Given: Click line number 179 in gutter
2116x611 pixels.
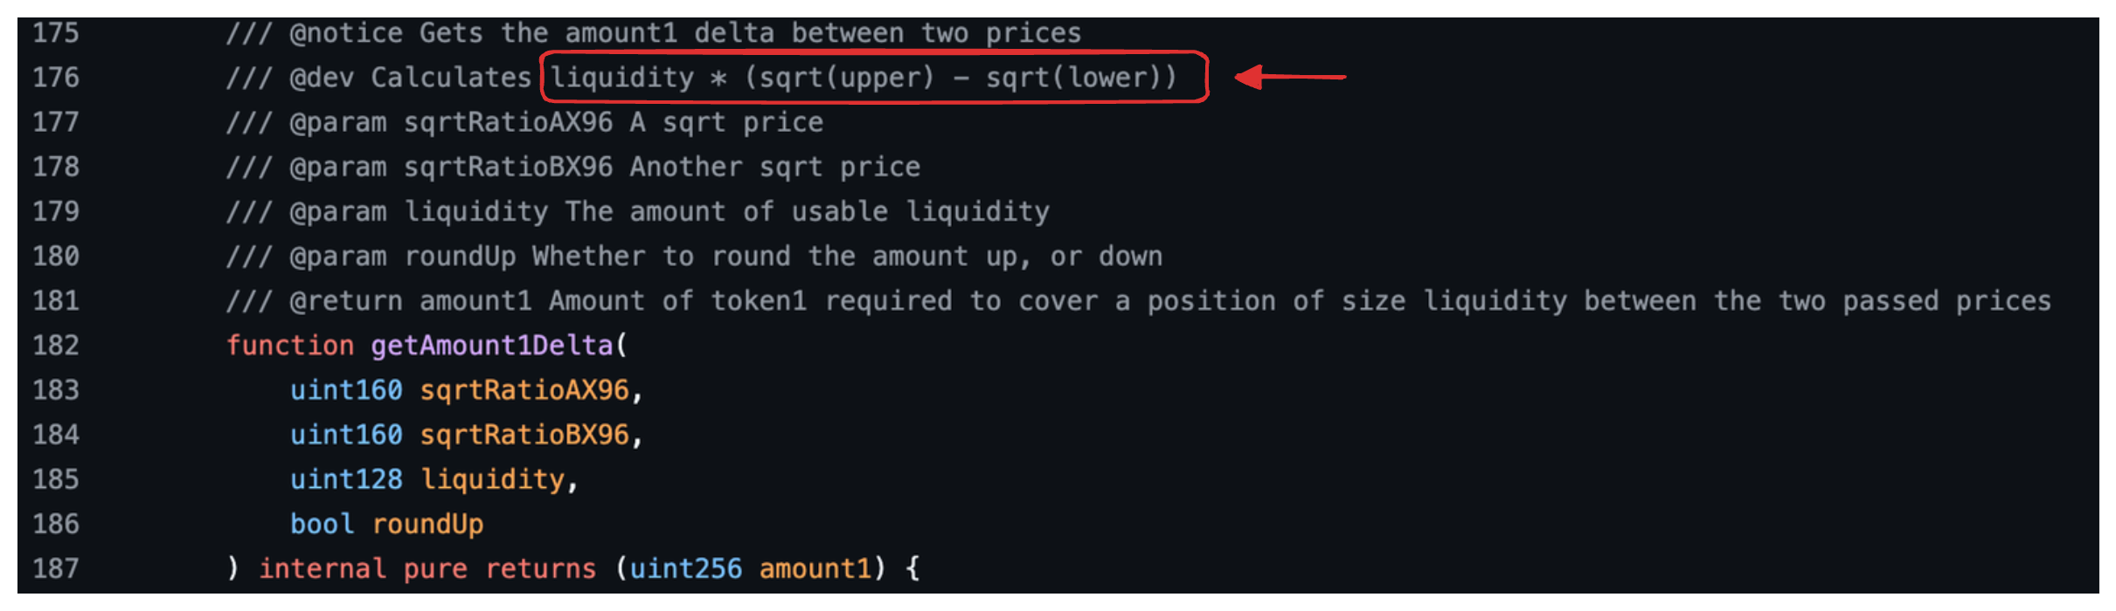Looking at the screenshot, I should (56, 211).
